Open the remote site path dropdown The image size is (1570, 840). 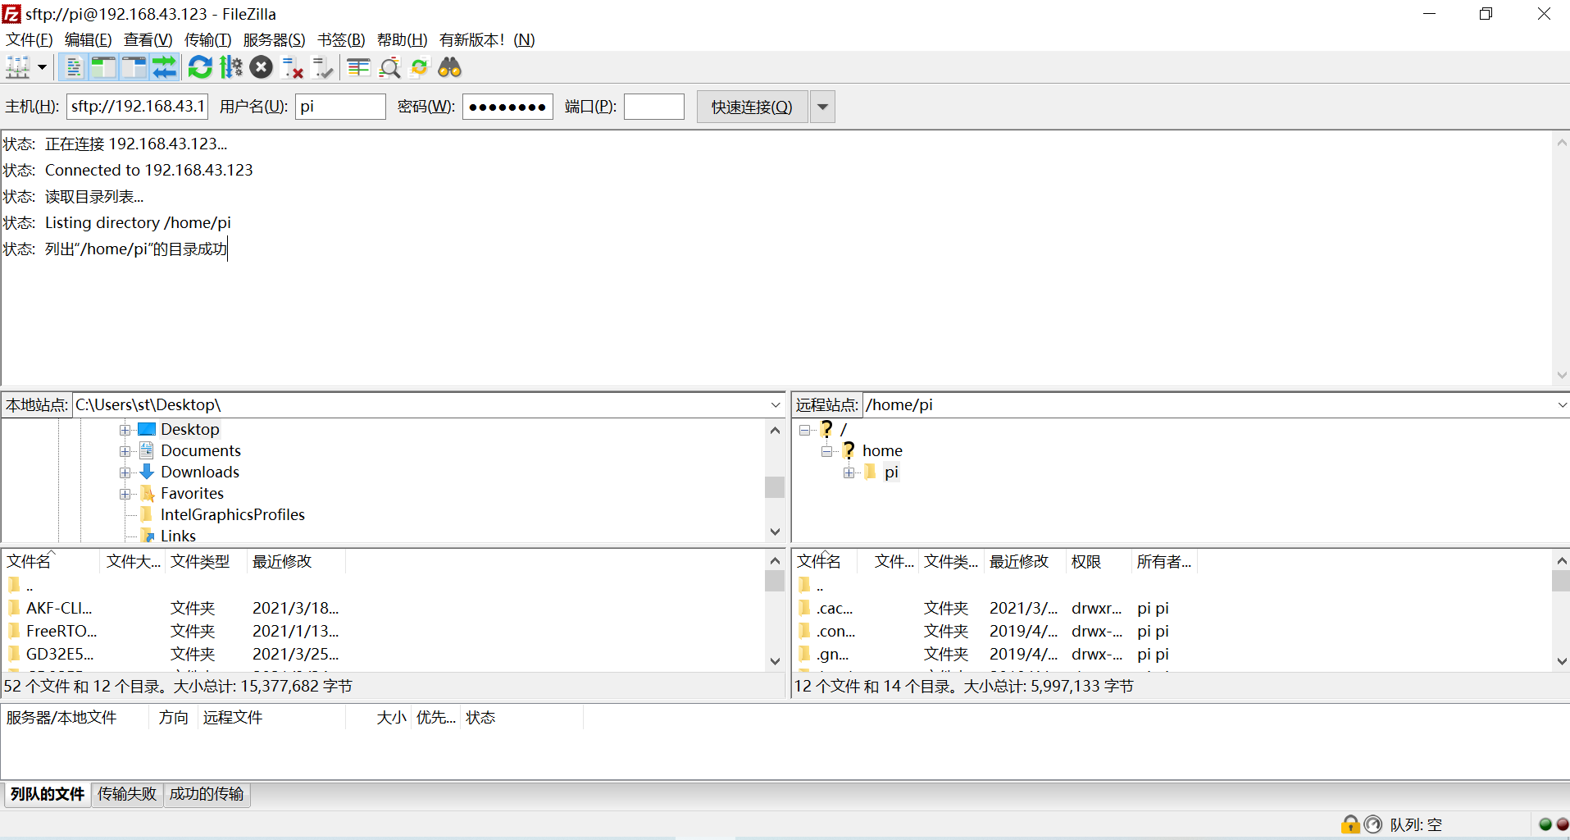tap(1562, 405)
